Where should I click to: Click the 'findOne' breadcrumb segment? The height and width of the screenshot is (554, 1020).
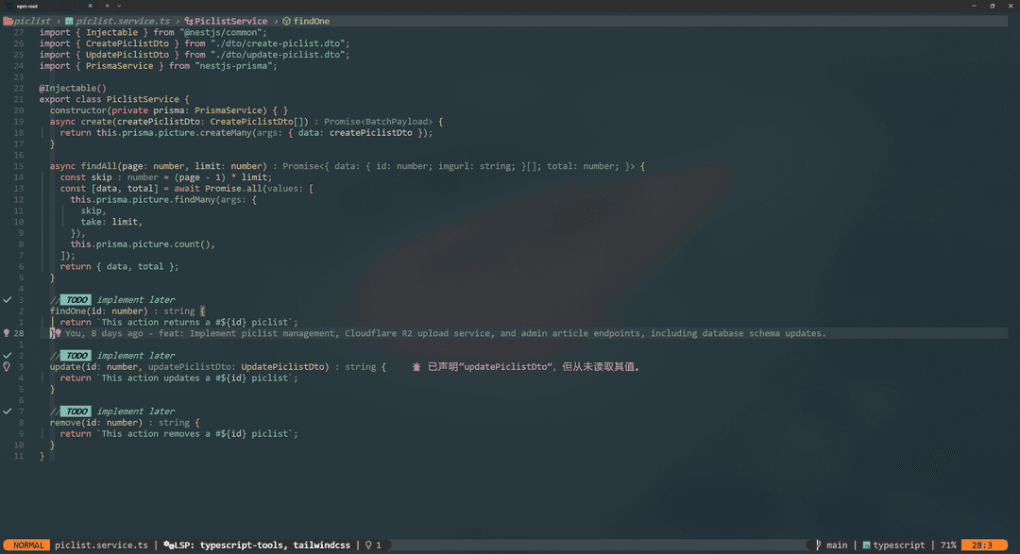pyautogui.click(x=311, y=21)
